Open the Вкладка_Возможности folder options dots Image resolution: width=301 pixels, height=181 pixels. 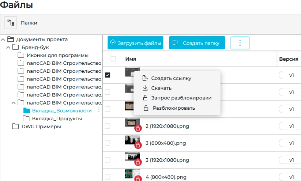[x=99, y=110]
